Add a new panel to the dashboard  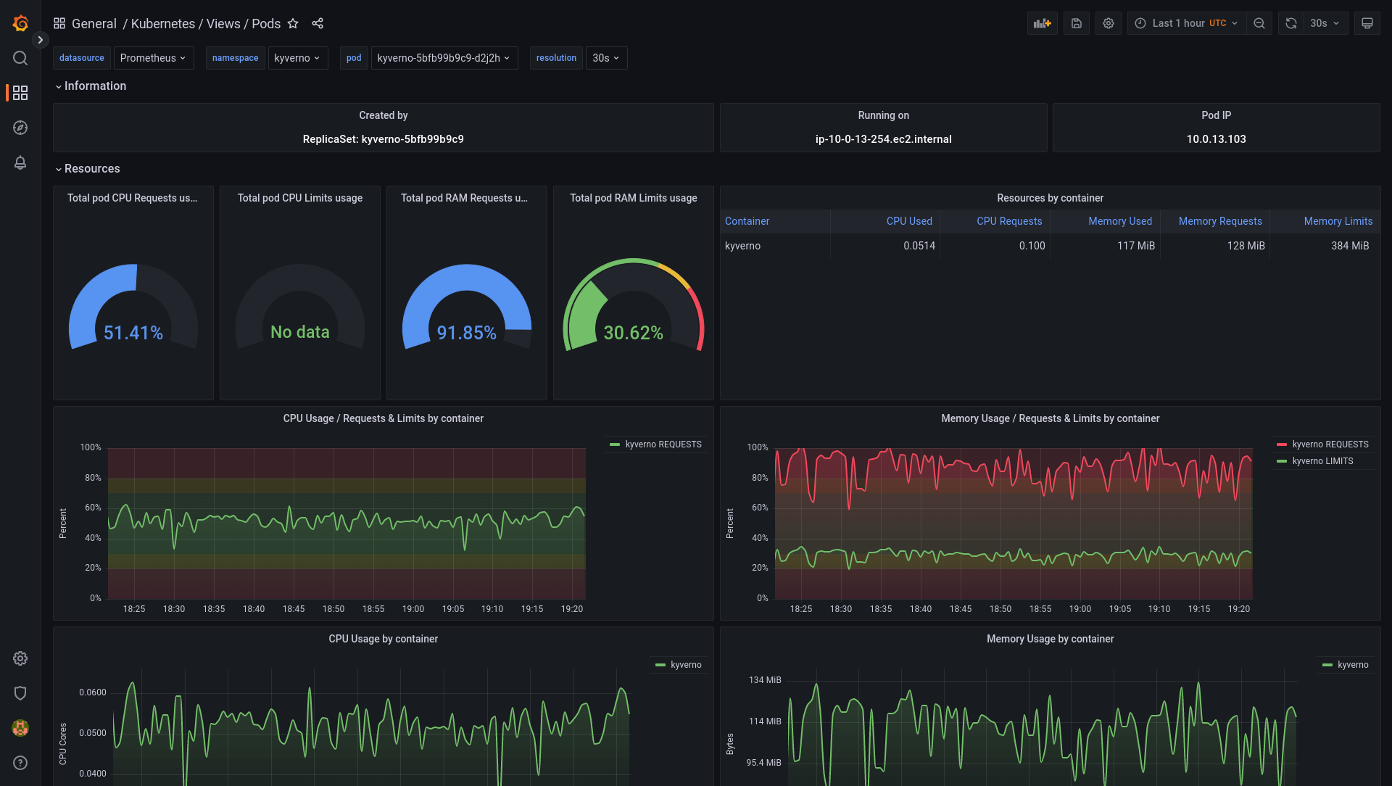pyautogui.click(x=1042, y=22)
